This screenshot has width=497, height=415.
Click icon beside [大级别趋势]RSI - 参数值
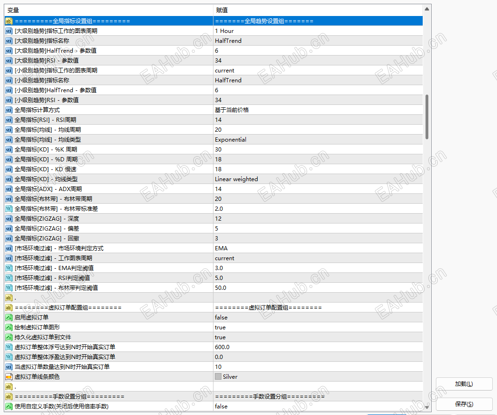point(8,61)
